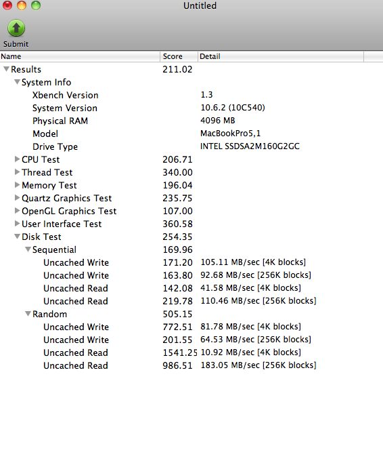Click detail 41.58 MB/sec [4K blocks]
383x465 pixels.
pos(250,288)
